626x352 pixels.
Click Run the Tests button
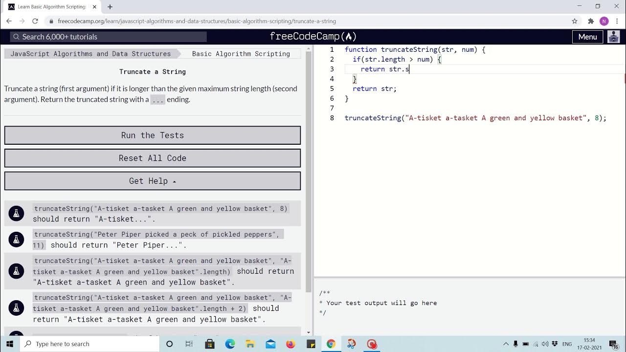[153, 135]
